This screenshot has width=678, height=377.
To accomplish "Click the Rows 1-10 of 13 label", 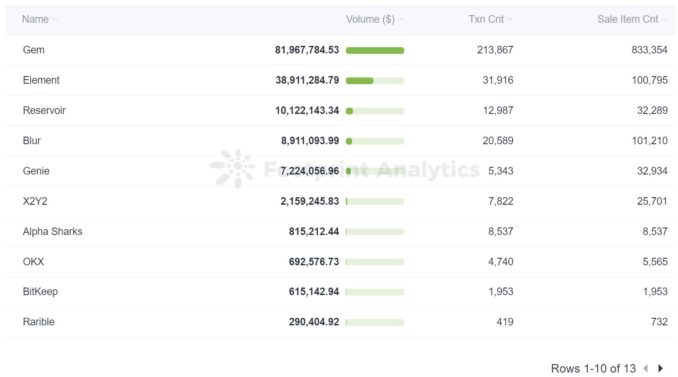I will coord(593,369).
